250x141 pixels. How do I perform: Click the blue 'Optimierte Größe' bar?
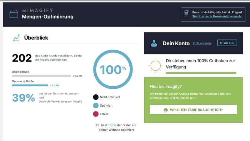(x=30, y=85)
